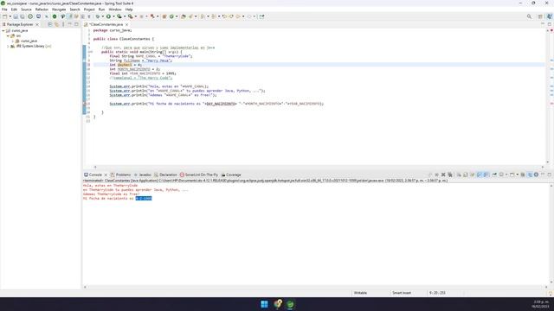Click the toolbar Search magnifier icon
Viewport: 554px width, 311px height.
(529, 16)
